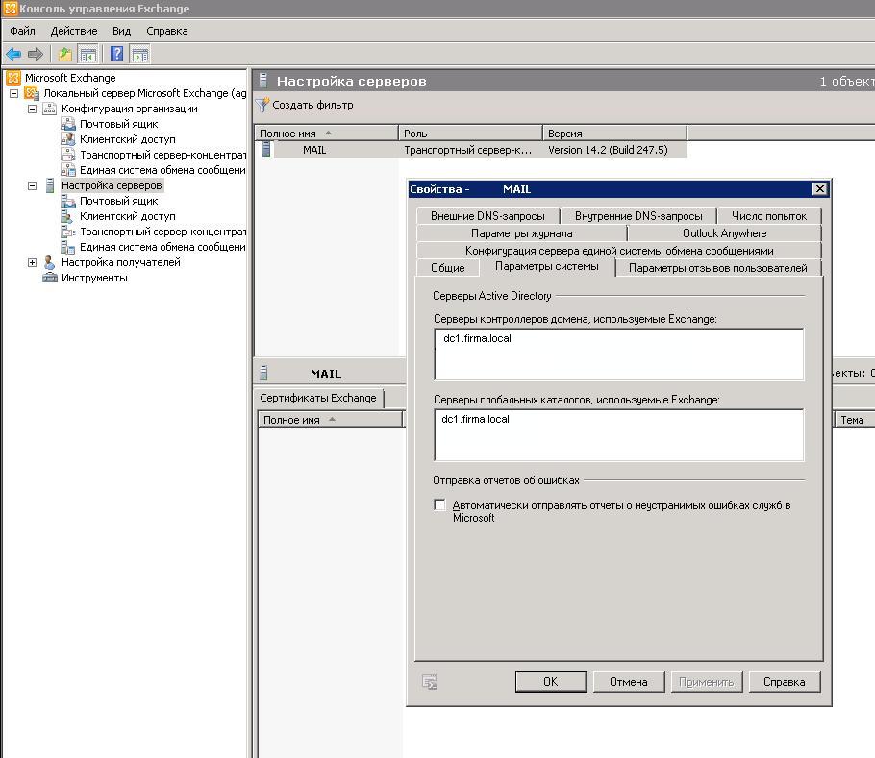The height and width of the screenshot is (758, 875).
Task: Click the Инструменты toolbox icon
Action: pyautogui.click(x=50, y=278)
